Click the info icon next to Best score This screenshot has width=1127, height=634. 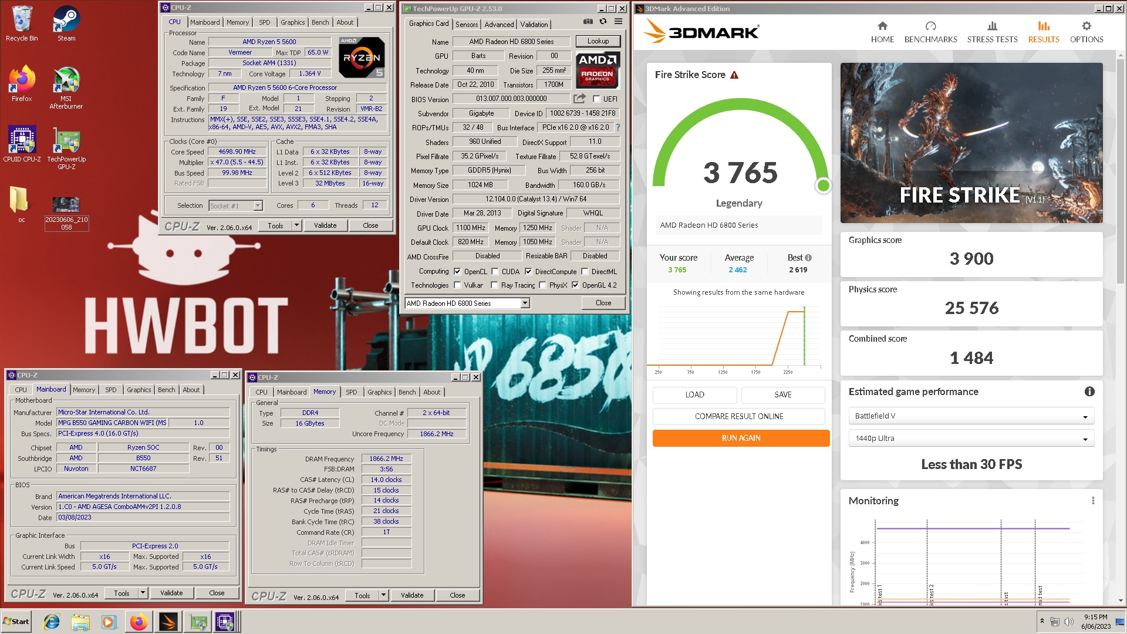[x=808, y=258]
